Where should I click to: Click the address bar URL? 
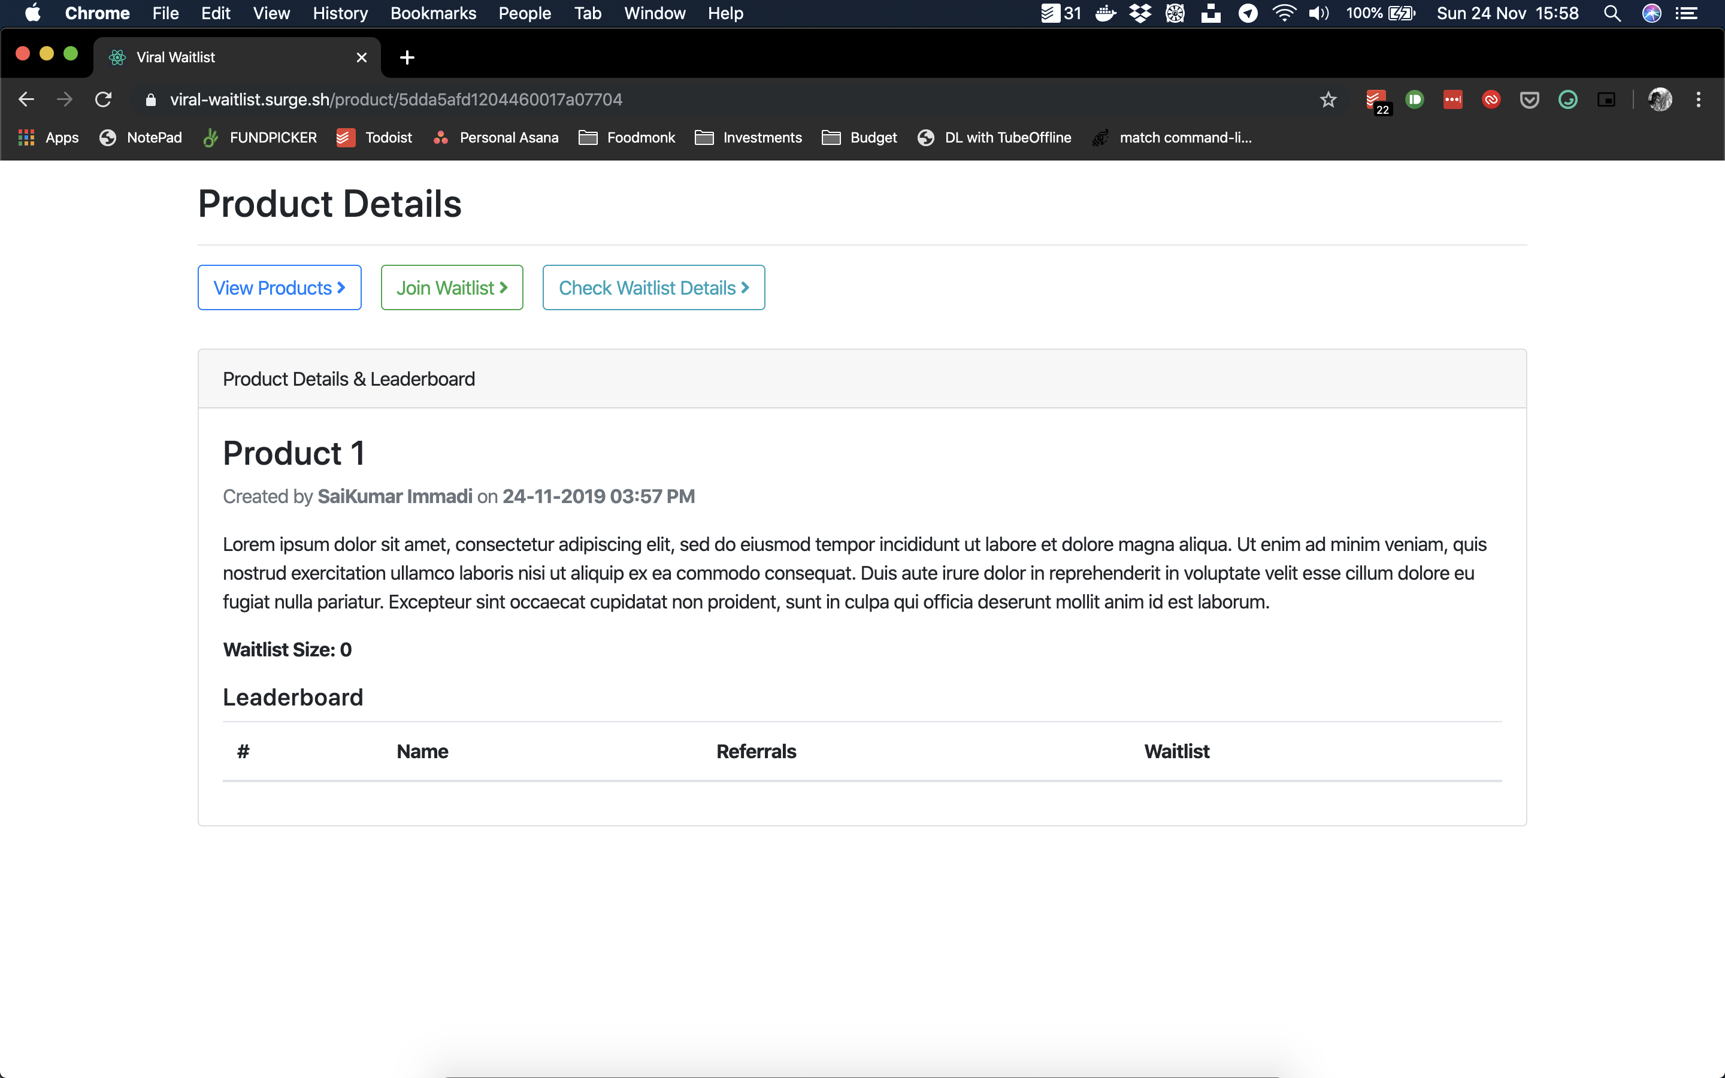[x=395, y=100]
